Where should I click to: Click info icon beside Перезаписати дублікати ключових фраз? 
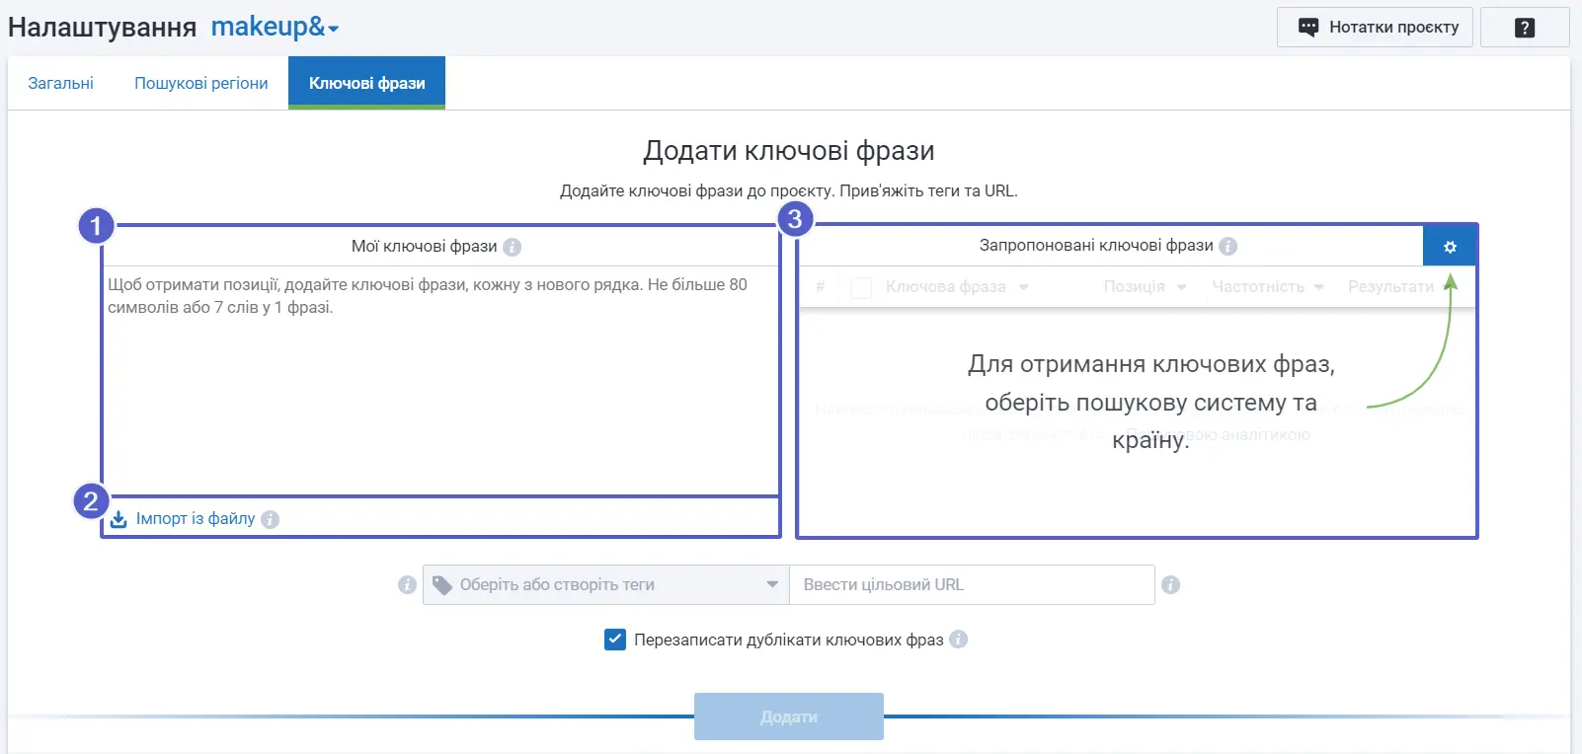[958, 640]
